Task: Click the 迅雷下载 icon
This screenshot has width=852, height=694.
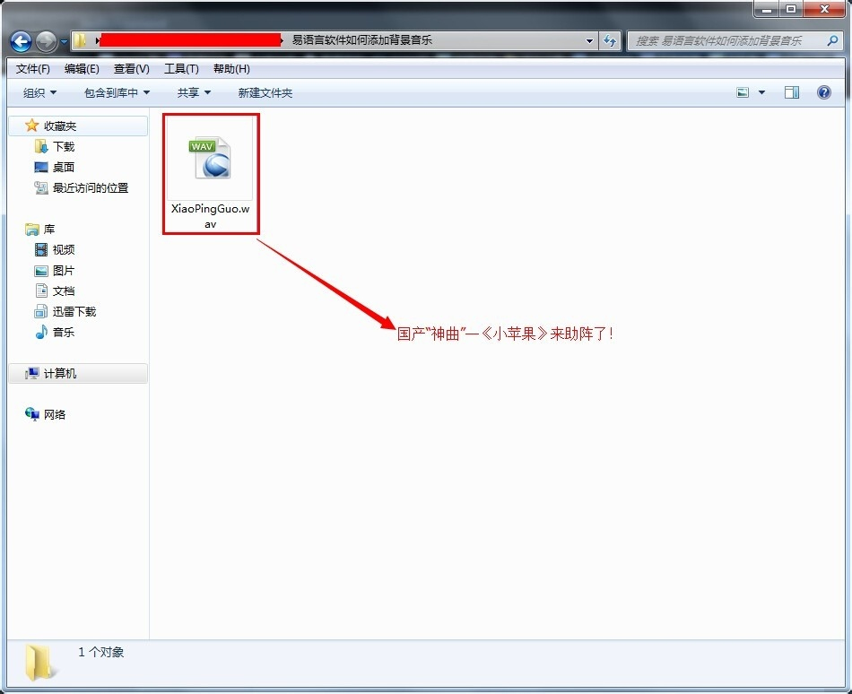Action: point(40,311)
